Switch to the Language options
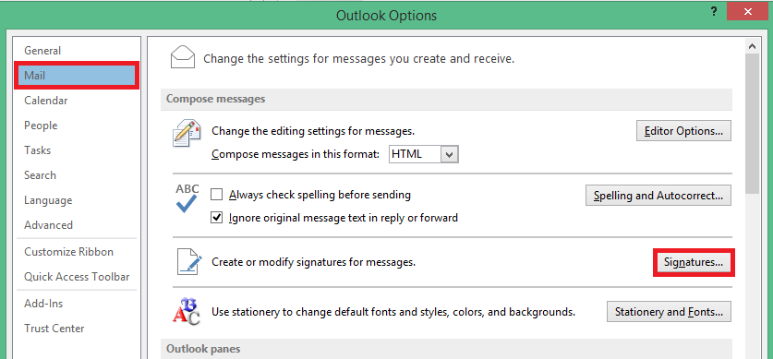 (x=78, y=200)
